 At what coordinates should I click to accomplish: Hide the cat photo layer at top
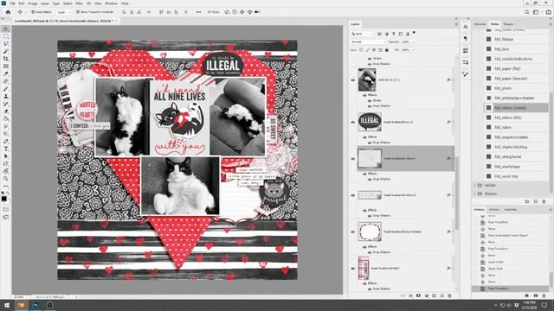(x=353, y=80)
